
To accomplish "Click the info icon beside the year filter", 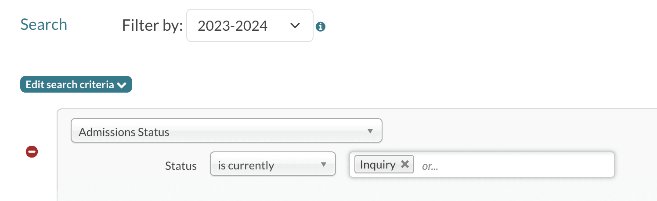I will 321,27.
